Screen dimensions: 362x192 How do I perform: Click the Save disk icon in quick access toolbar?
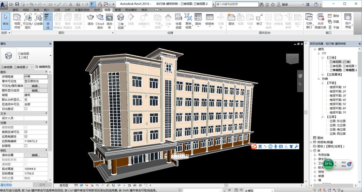[17, 4]
